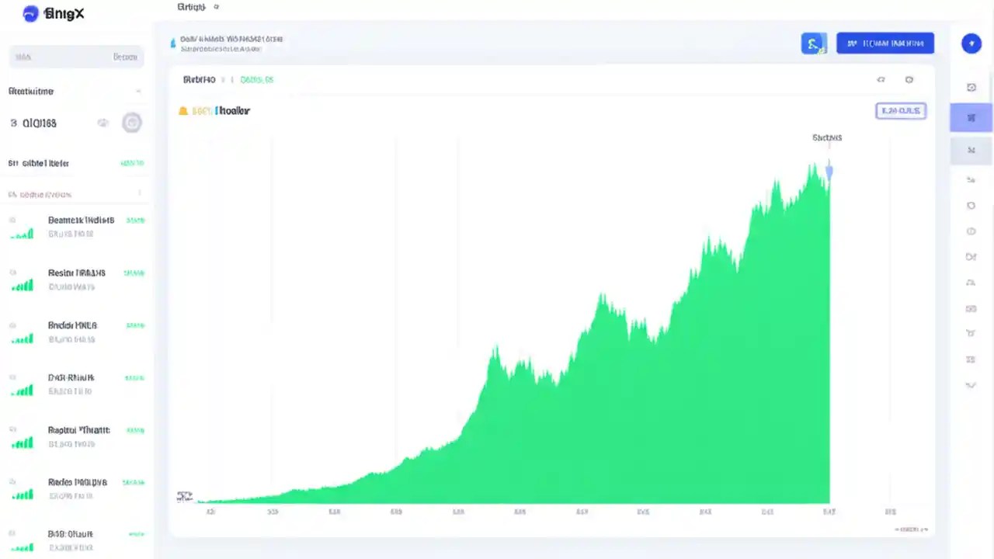Click the bottom chevron icon in the right sidebar

(x=971, y=385)
